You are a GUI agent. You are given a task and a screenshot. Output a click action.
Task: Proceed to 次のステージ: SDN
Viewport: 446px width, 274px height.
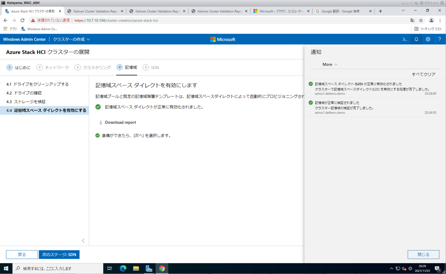59,255
